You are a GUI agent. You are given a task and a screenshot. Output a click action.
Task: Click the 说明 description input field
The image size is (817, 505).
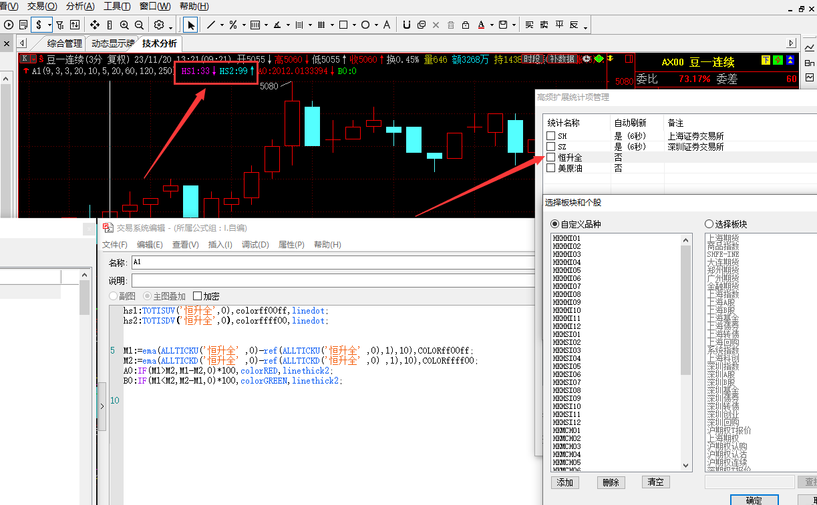(x=333, y=281)
